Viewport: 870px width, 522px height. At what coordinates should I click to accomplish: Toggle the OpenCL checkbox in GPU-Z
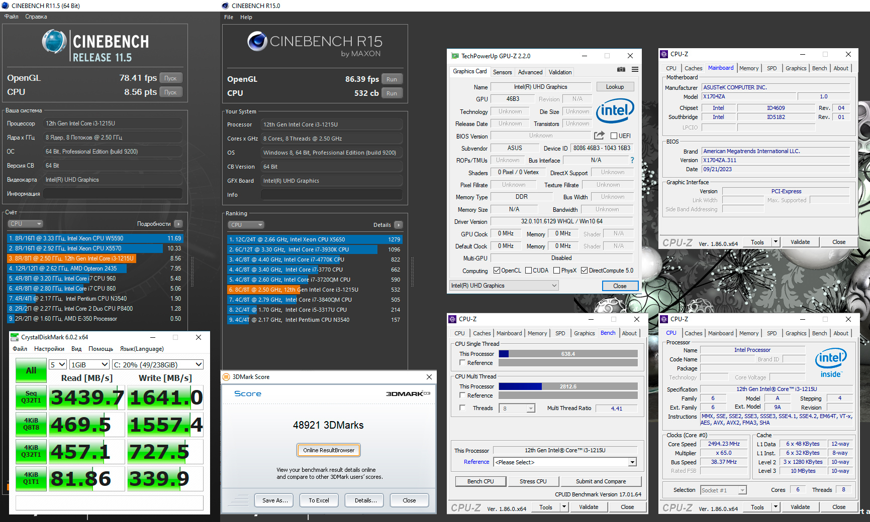496,270
